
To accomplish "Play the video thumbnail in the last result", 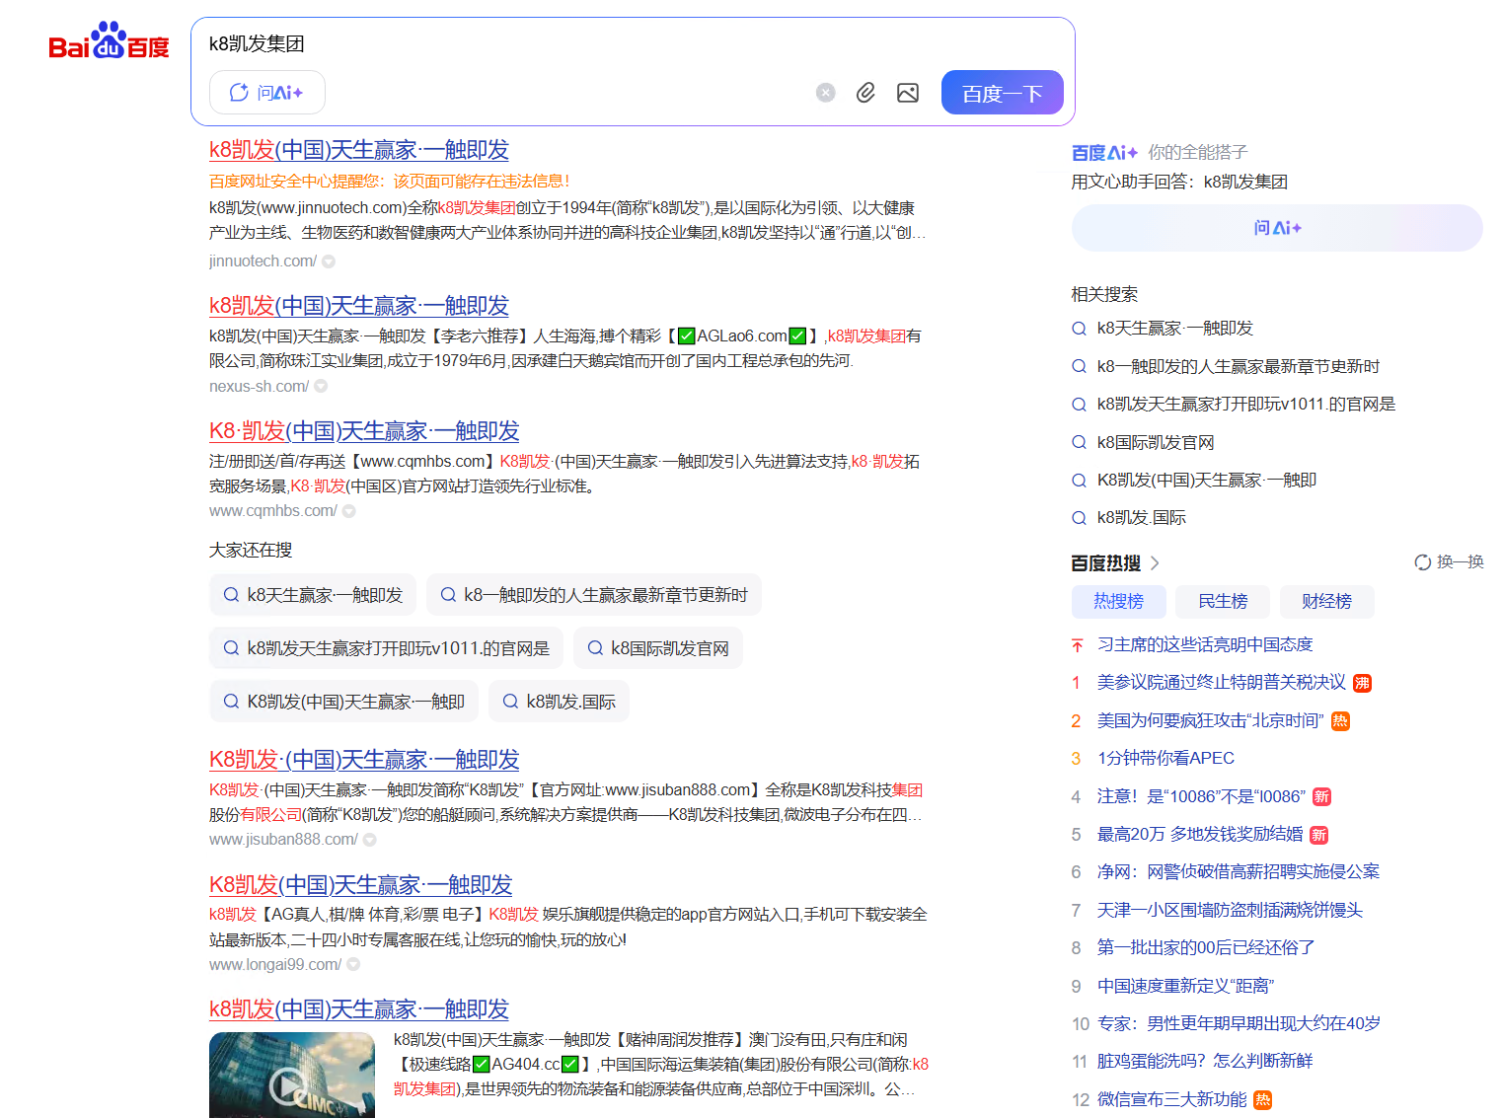I will point(292,1076).
